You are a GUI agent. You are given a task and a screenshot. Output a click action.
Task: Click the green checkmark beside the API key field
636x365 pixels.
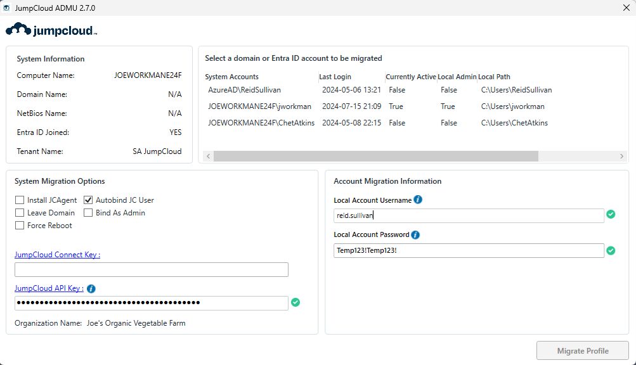tap(295, 302)
